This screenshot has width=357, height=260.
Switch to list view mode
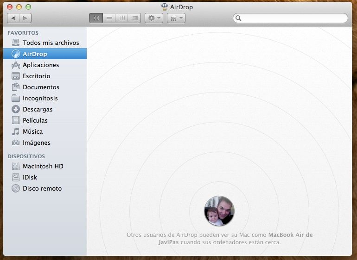click(109, 18)
